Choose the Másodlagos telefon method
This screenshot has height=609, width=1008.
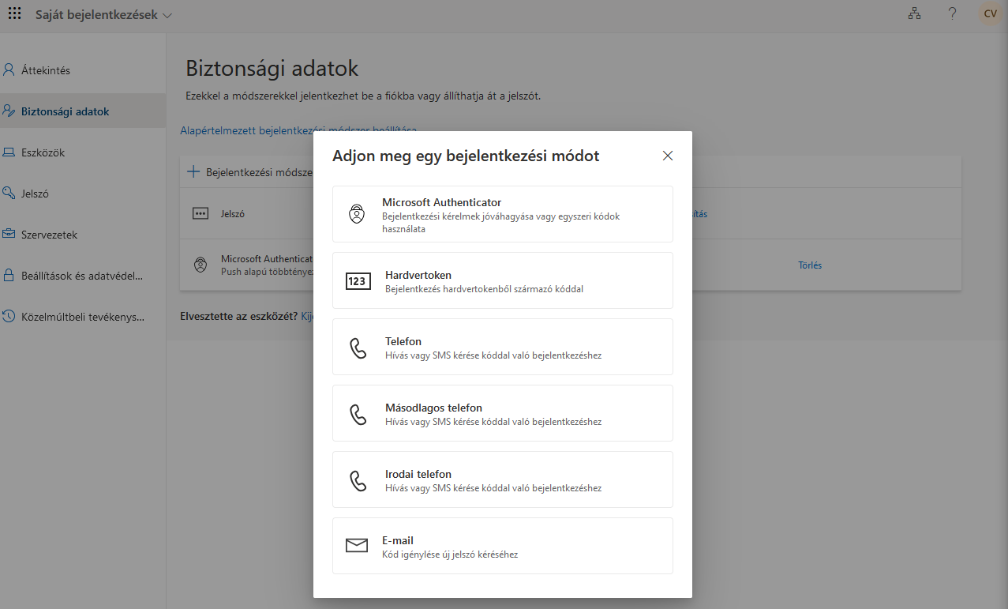tap(503, 413)
